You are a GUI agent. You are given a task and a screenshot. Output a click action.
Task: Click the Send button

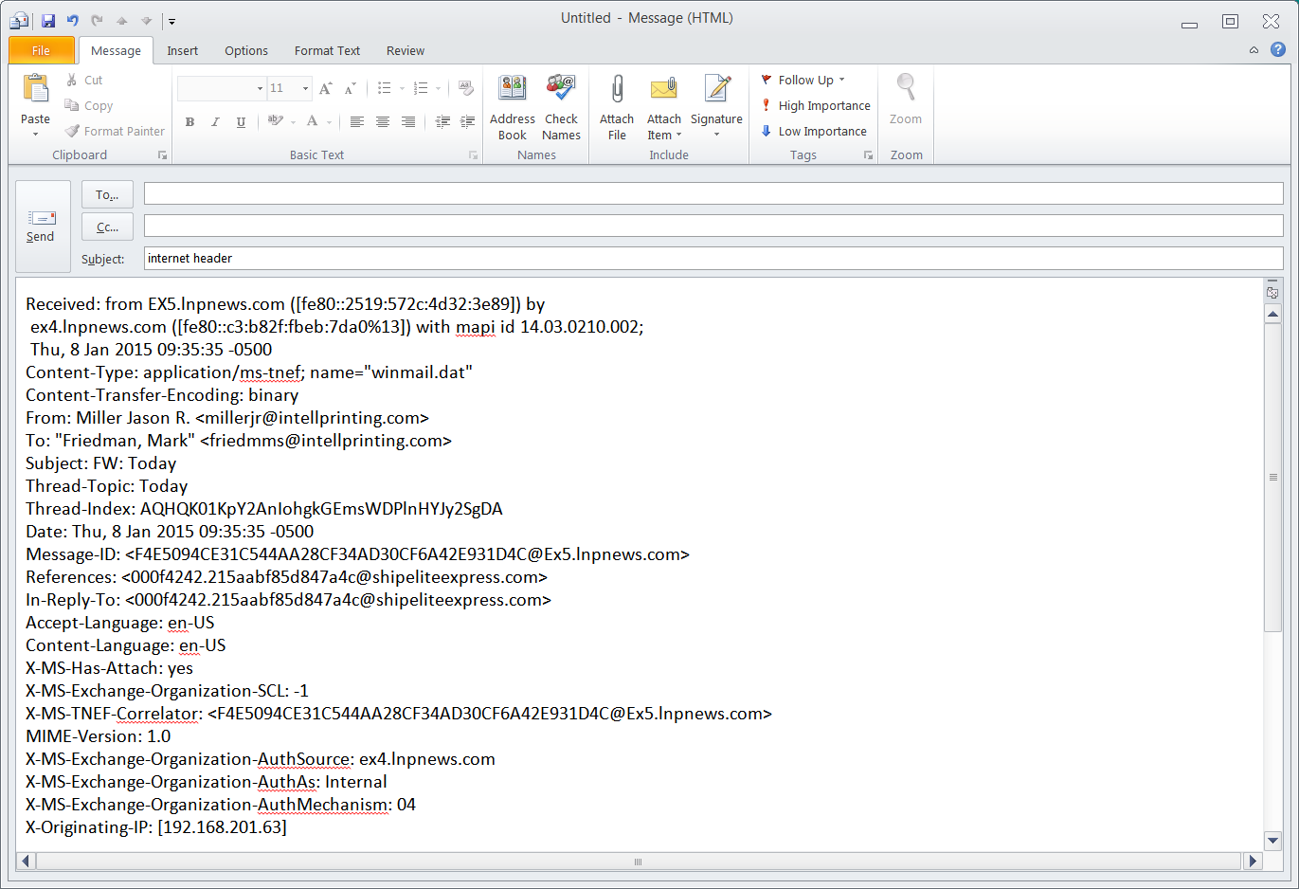pyautogui.click(x=42, y=227)
